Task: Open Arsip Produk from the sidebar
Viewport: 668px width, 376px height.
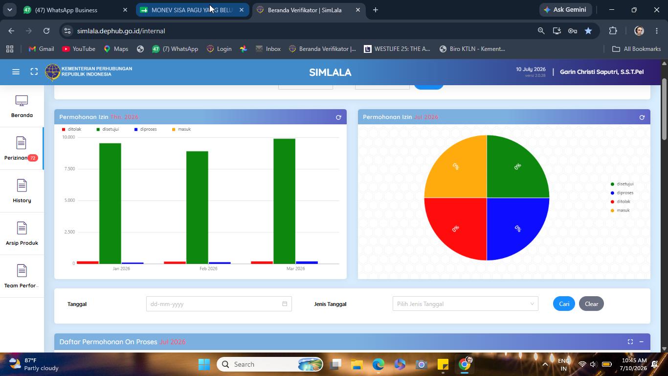Action: pyautogui.click(x=22, y=234)
